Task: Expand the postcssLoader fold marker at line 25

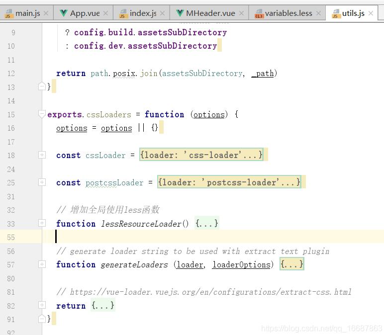Action: pos(42,182)
